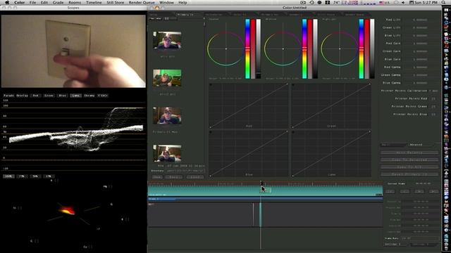
Task: Select the Luma waveform mode
Action: (75, 96)
